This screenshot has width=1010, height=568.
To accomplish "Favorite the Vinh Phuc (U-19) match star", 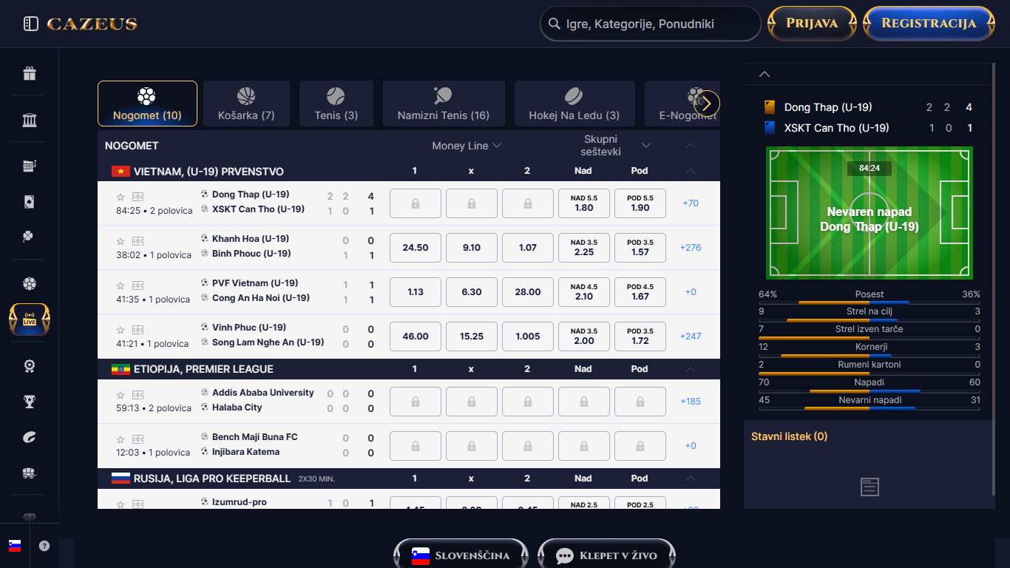I will [121, 330].
